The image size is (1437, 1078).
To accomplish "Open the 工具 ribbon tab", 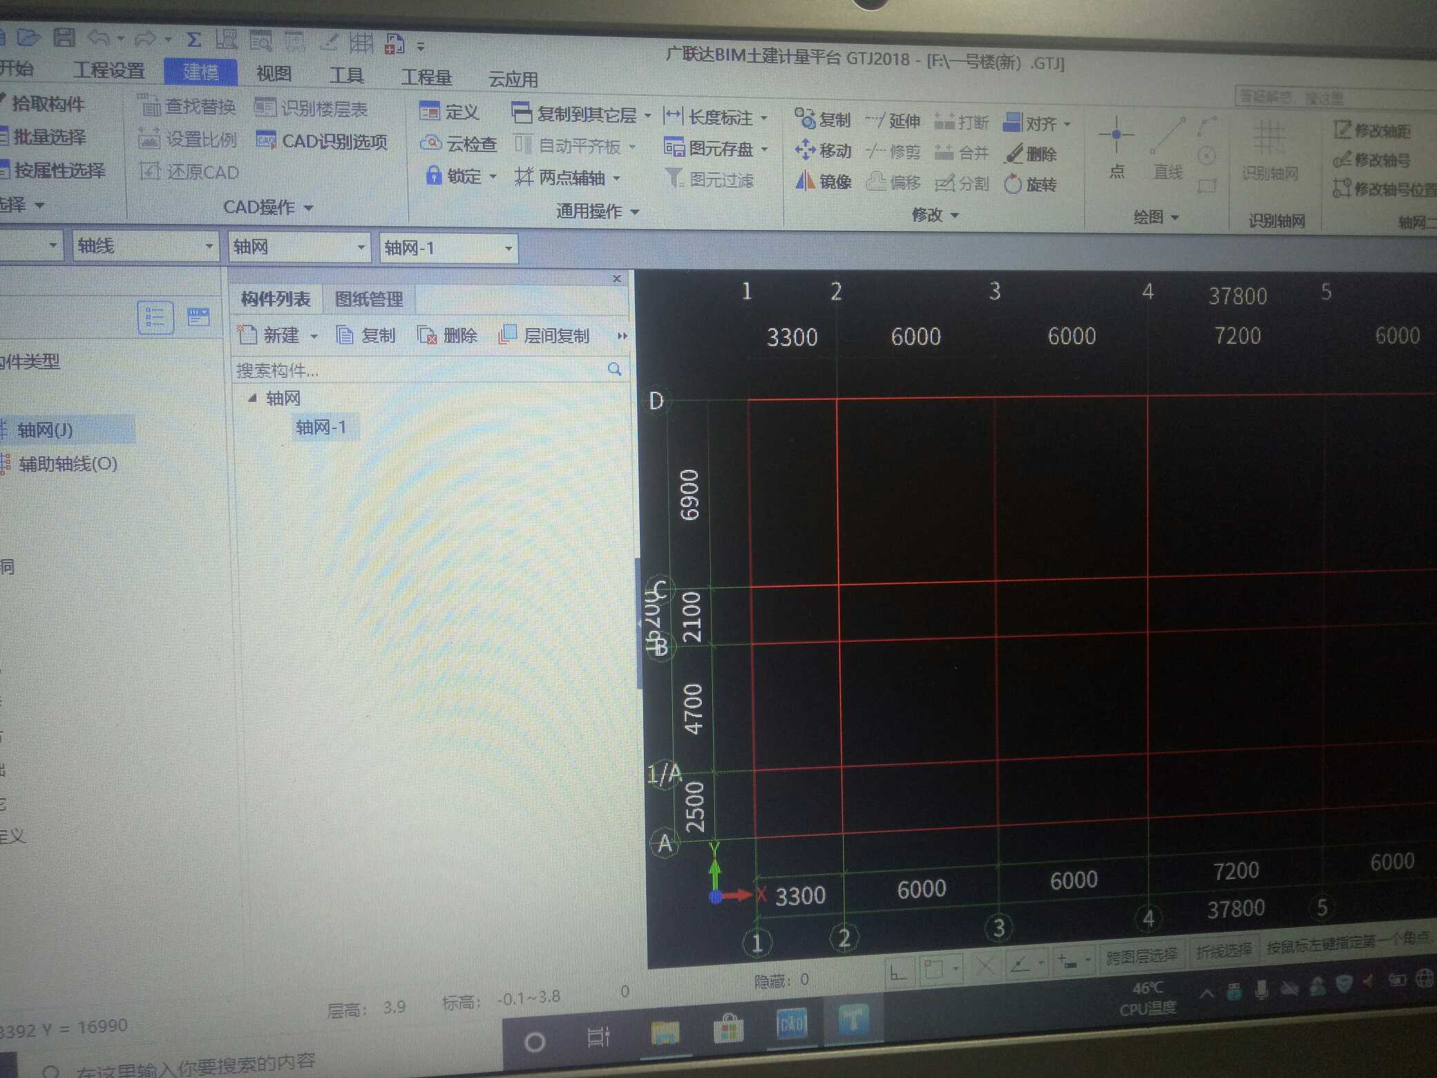I will 346,75.
